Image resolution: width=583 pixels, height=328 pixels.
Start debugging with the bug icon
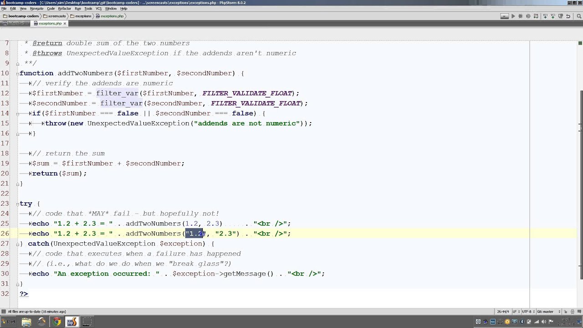pyautogui.click(x=521, y=16)
